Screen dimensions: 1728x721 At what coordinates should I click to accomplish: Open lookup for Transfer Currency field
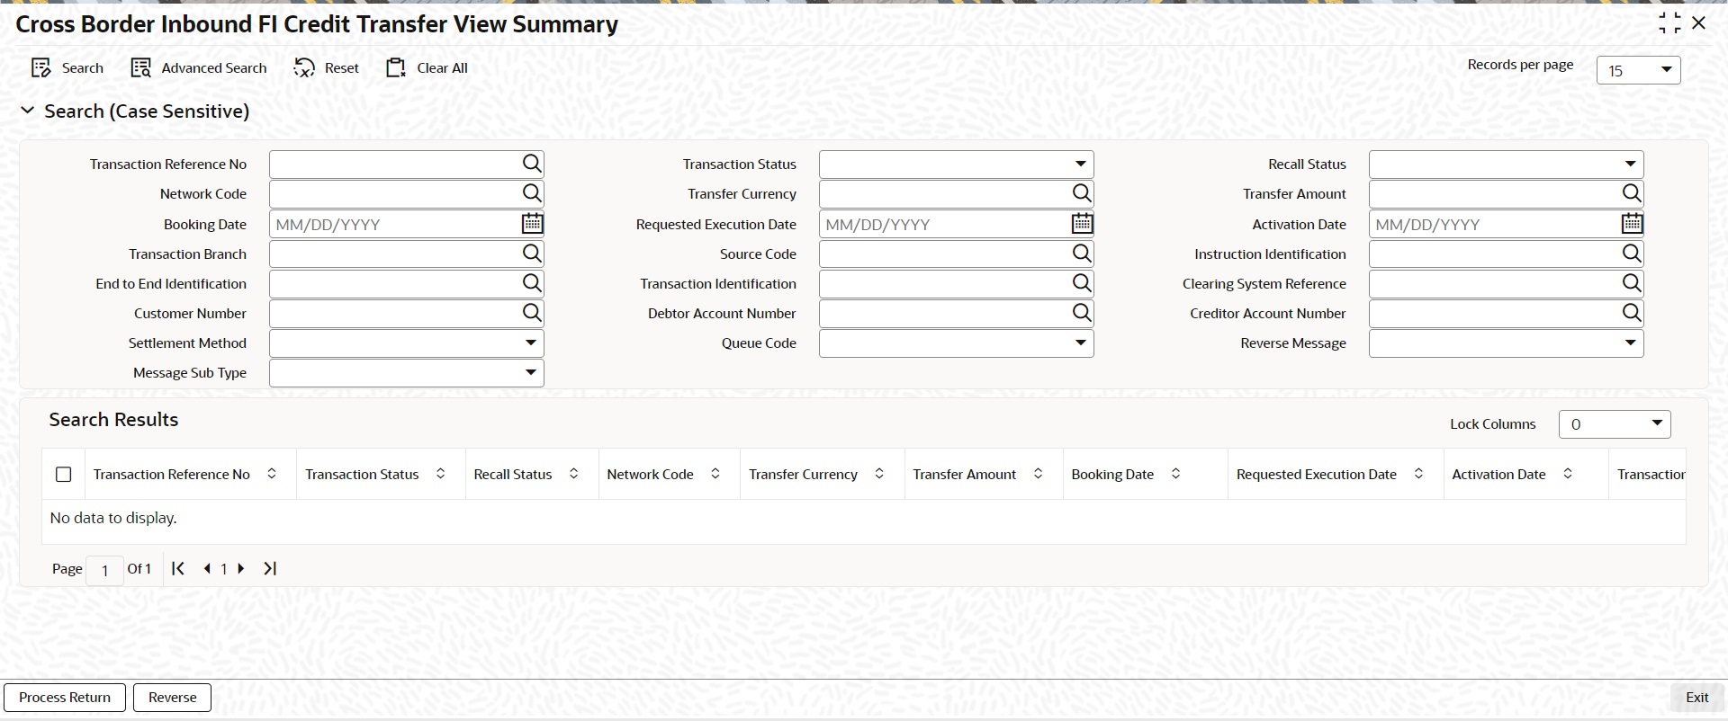pos(1082,193)
